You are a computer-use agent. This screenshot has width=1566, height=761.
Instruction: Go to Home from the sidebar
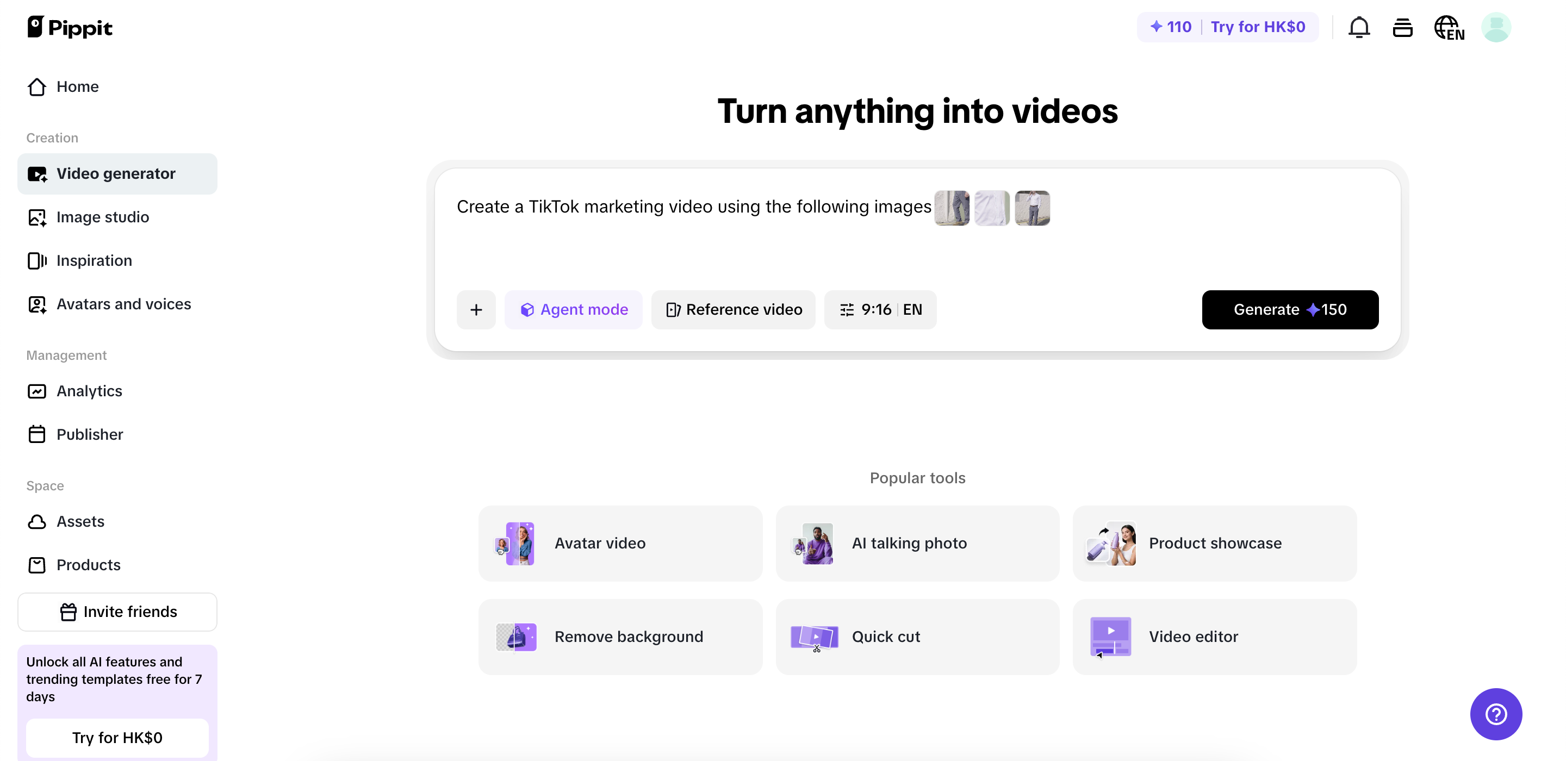(x=78, y=86)
